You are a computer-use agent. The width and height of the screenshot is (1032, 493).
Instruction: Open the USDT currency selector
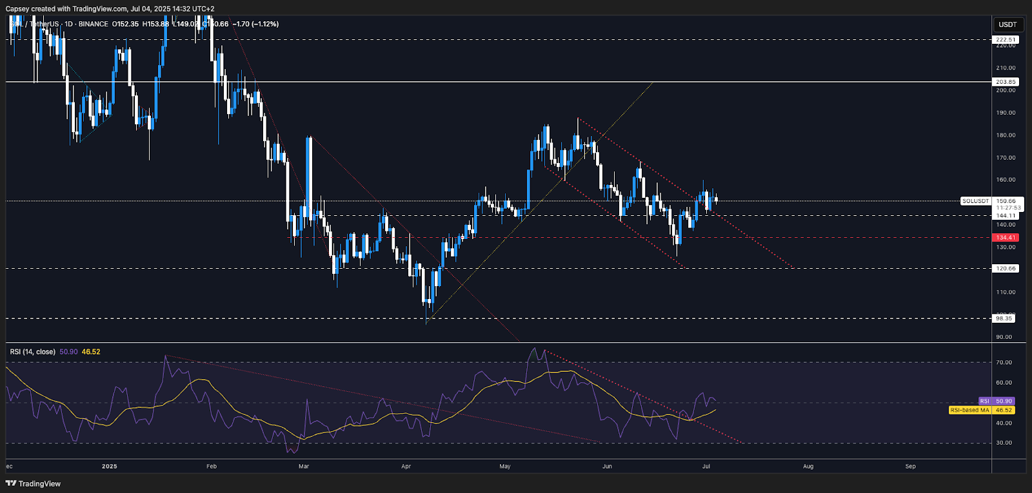[x=1007, y=24]
